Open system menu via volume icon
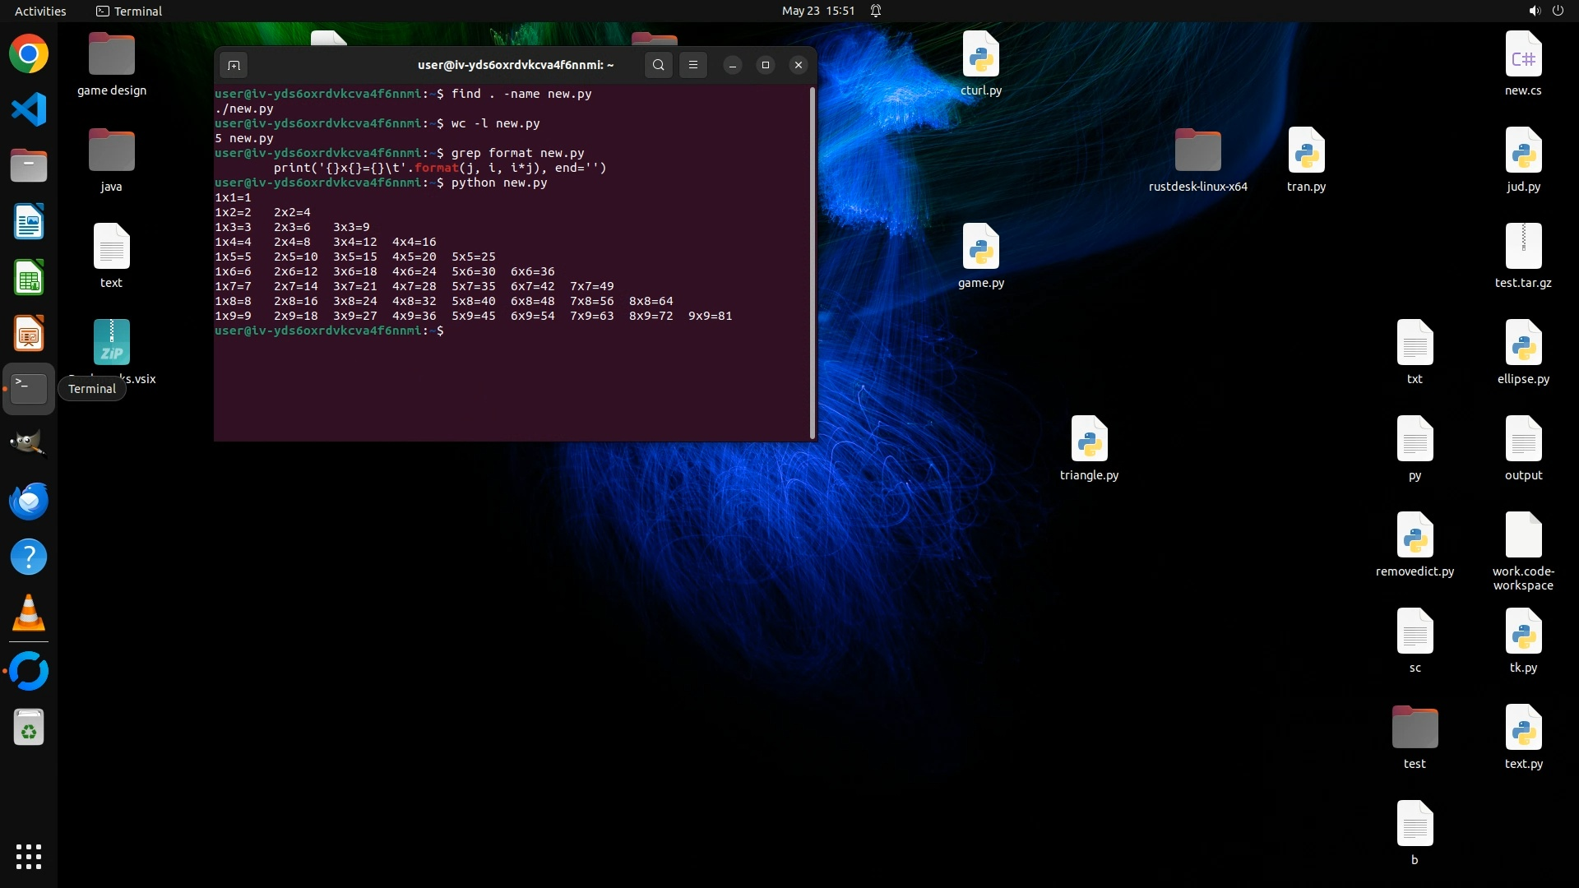 [x=1534, y=11]
